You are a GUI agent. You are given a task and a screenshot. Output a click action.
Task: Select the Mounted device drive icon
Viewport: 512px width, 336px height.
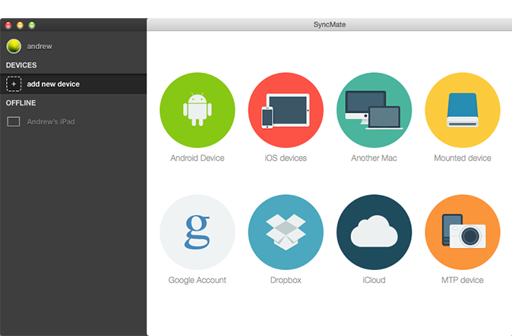(463, 110)
